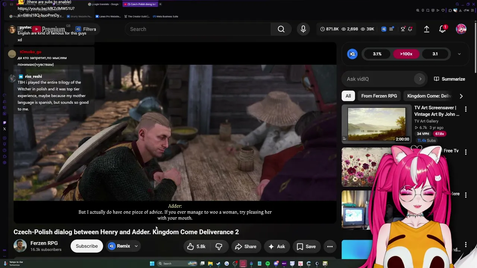Click the Ask sparkle button
Image resolution: width=477 pixels, height=268 pixels.
click(277, 246)
